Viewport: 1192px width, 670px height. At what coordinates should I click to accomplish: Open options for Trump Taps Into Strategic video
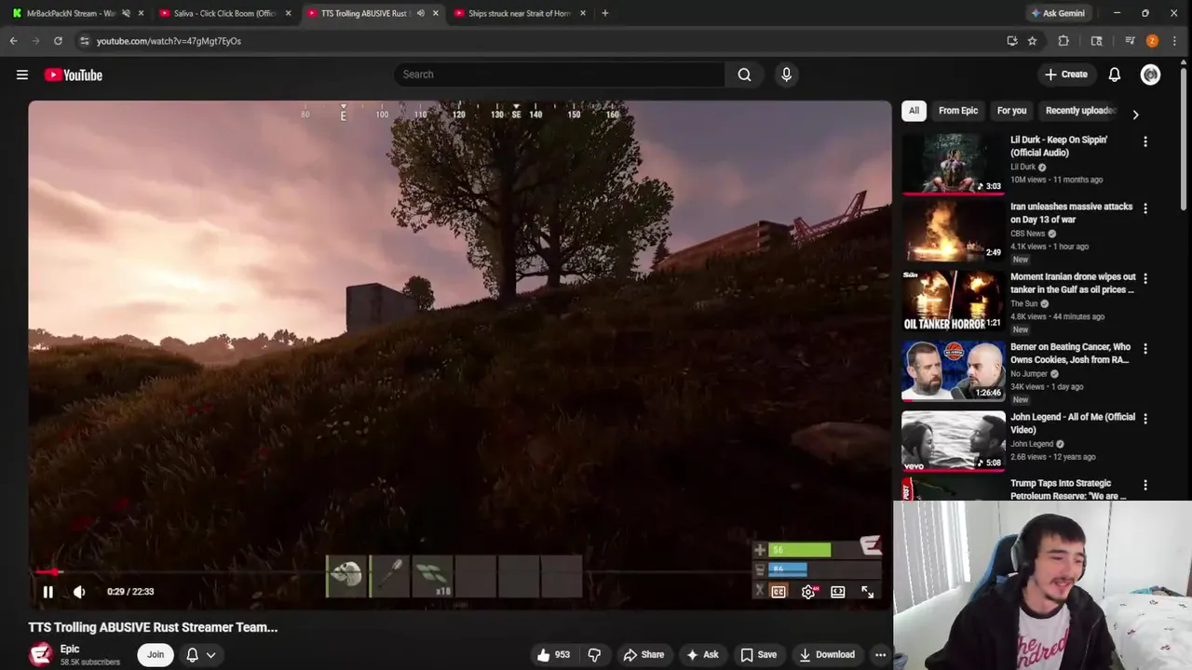1145,485
